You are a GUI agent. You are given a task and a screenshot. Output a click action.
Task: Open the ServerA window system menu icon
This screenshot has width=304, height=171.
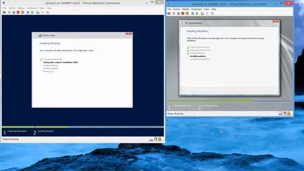pyautogui.click(x=3, y=3)
